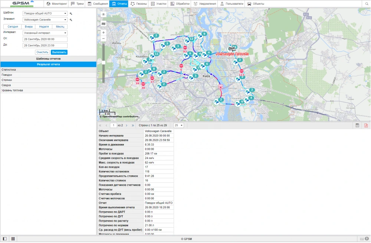Viewport: 371px width, 243px height.
Task: Click the grid view icon in the bottom bar
Action: (13, 239)
